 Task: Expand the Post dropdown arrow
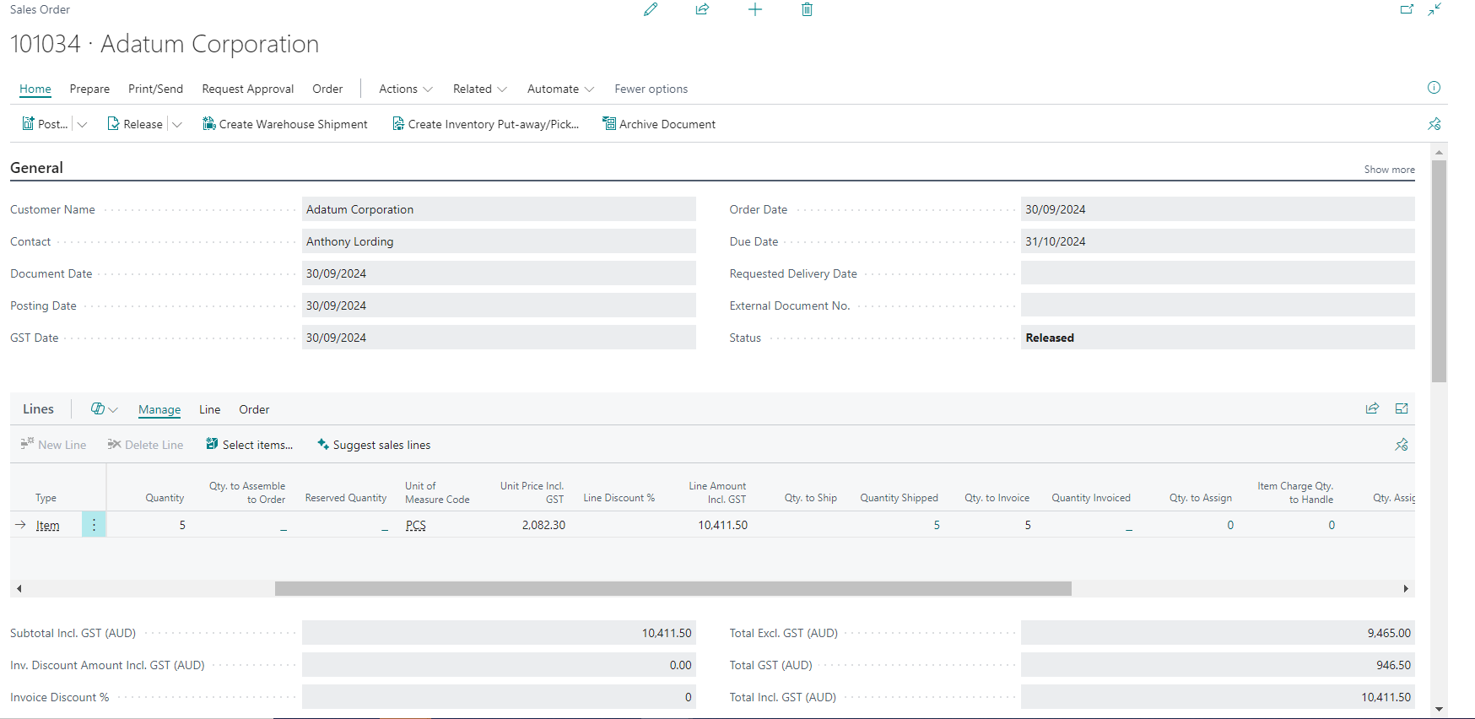82,124
